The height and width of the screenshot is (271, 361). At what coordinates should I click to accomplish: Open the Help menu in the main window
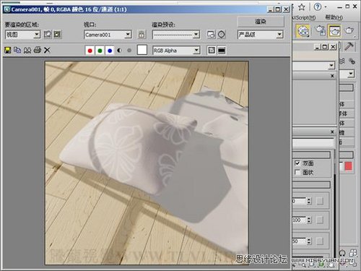334,17
